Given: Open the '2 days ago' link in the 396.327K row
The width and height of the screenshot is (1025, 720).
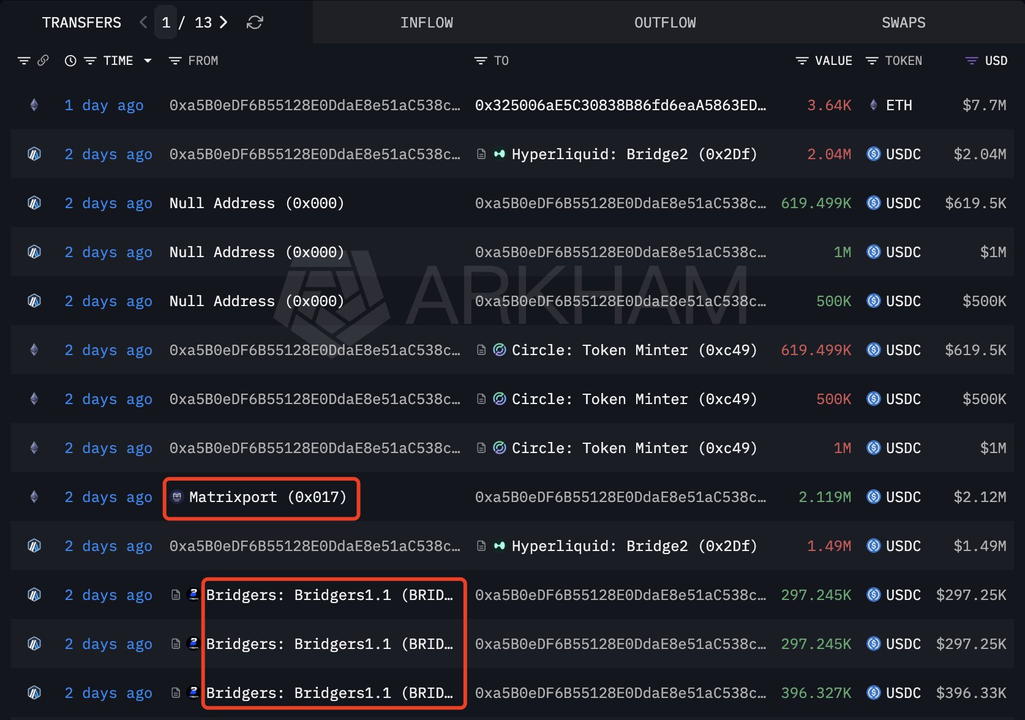Looking at the screenshot, I should point(108,693).
